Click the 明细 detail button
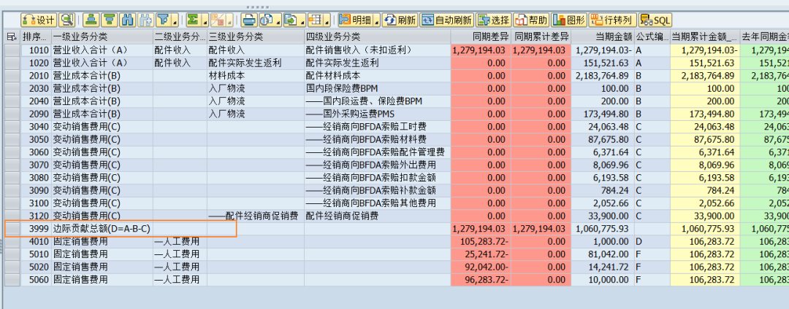 click(x=356, y=20)
